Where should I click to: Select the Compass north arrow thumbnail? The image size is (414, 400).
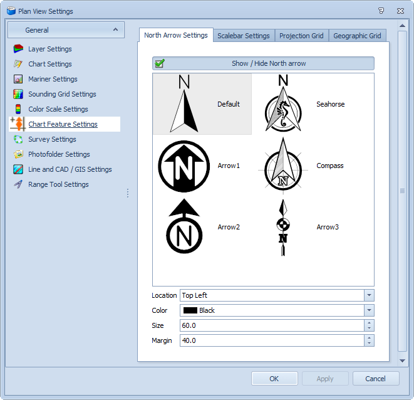pyautogui.click(x=283, y=166)
